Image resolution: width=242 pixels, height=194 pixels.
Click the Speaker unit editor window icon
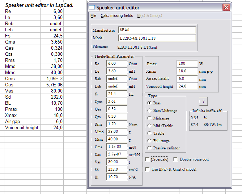[x=92, y=8]
